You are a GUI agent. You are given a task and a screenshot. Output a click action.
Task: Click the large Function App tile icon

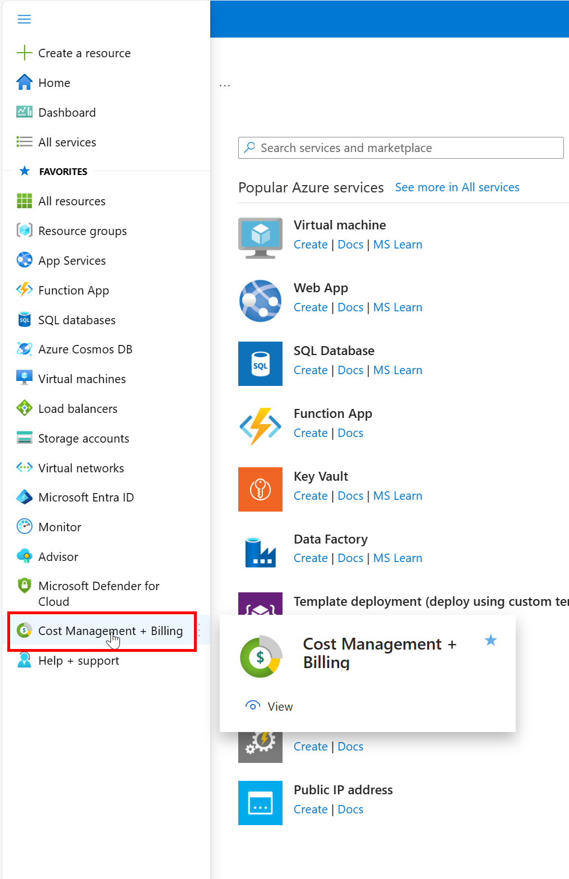click(260, 426)
